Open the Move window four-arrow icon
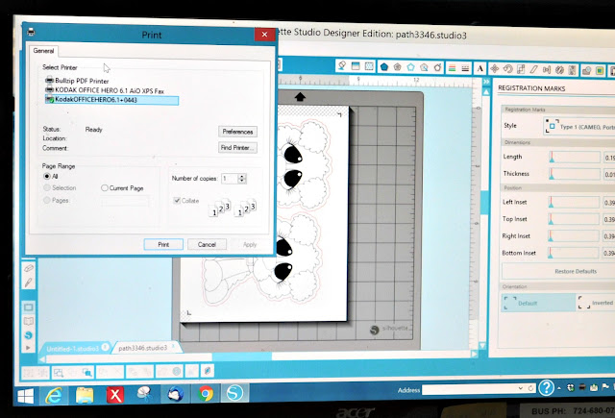615x418 pixels. (x=494, y=69)
